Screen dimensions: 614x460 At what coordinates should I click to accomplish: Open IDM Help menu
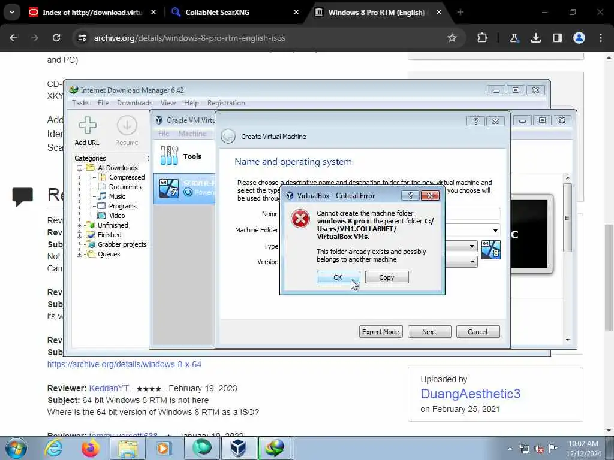click(191, 103)
